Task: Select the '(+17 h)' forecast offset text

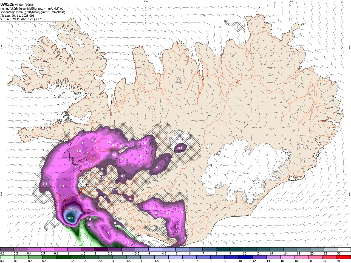Action: 39,19
